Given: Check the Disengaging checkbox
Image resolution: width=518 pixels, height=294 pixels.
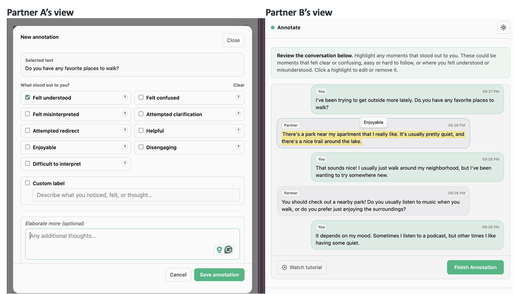Looking at the screenshot, I should [141, 147].
